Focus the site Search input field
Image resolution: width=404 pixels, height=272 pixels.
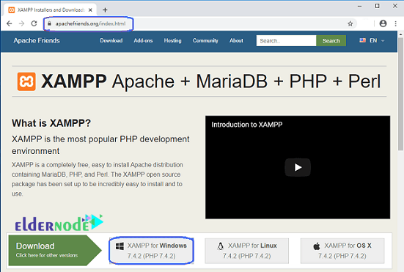[x=286, y=41]
